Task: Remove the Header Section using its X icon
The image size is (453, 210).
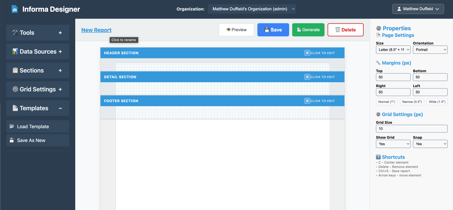Action: coord(307,53)
